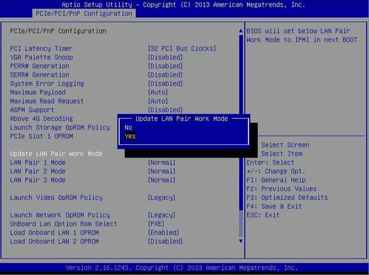Choose No in Update LAN Pair popup
Image resolution: width=369 pixels, height=275 pixels.
pyautogui.click(x=129, y=128)
